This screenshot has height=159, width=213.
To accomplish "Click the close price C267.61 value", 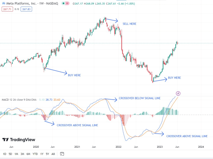I will 111,4.
